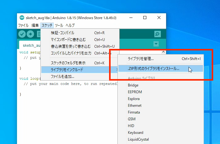Viewport: 220px width, 144px height.
Task: Select the HID library
Action: click(x=161, y=126)
